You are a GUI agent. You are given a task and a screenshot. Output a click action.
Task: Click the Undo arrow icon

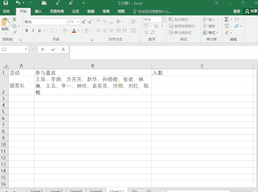coord(18,3)
